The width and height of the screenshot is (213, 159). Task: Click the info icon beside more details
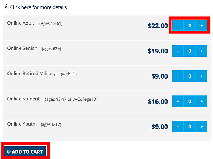click(x=6, y=7)
